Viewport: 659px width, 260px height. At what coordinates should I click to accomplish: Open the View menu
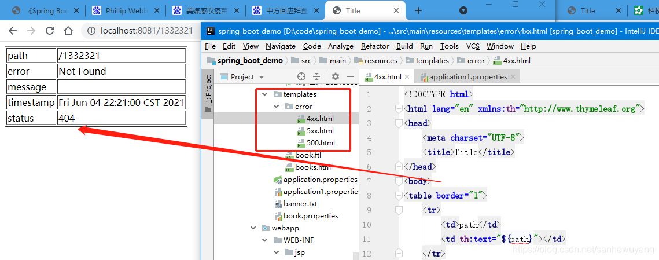(251, 46)
